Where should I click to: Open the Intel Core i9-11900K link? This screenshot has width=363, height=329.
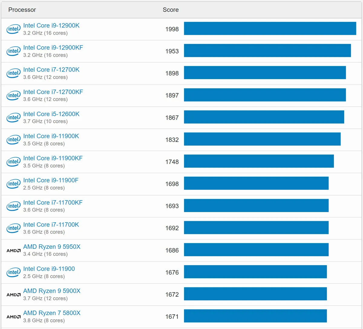coord(51,136)
